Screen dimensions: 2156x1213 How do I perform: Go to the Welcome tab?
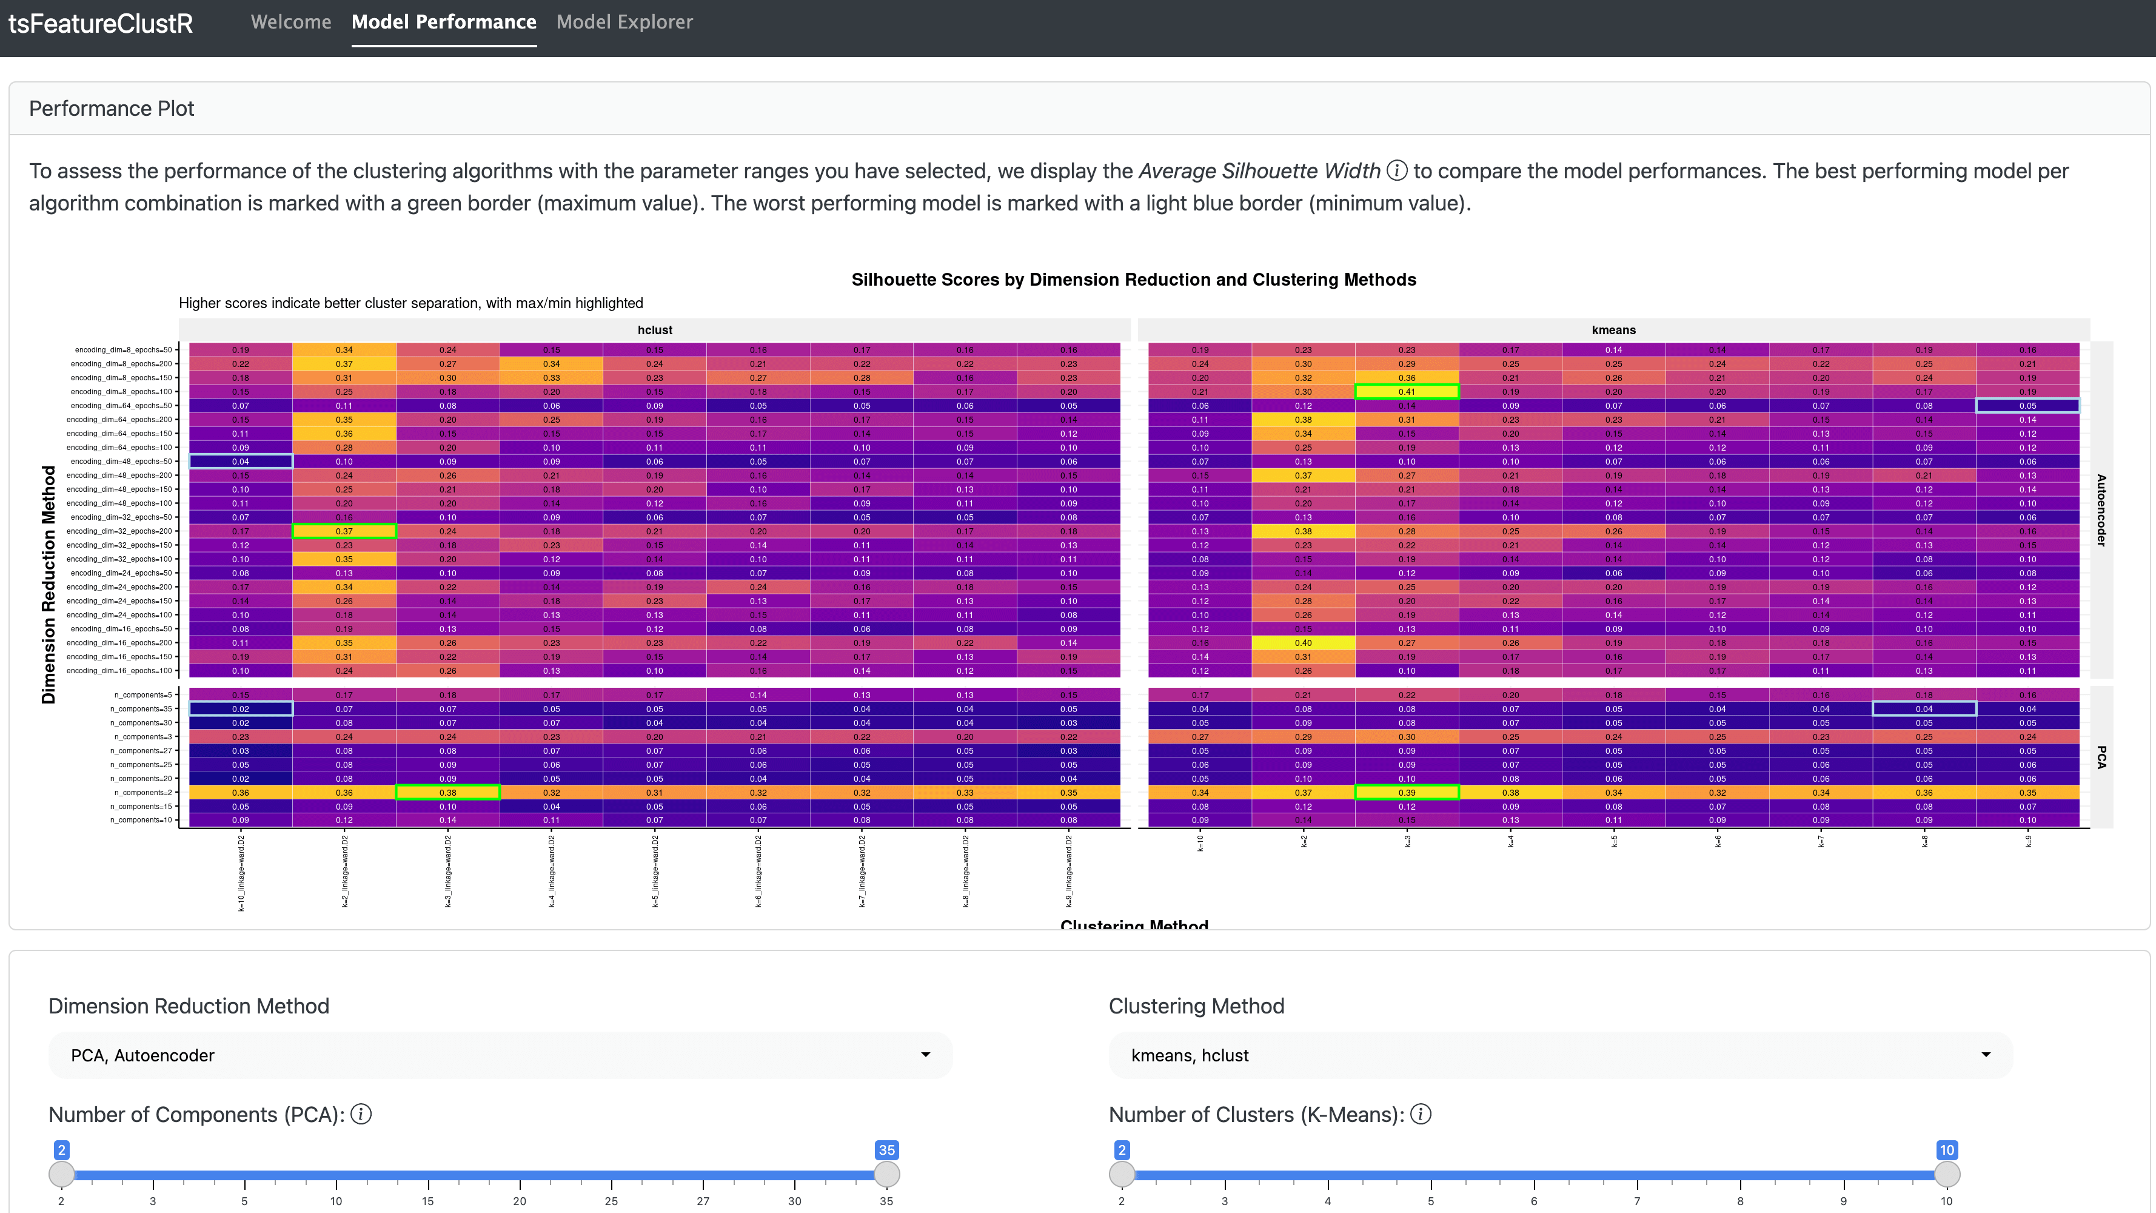290,22
